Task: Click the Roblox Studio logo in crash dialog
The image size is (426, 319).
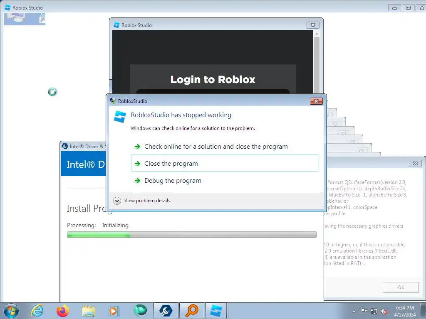Action: tap(120, 117)
